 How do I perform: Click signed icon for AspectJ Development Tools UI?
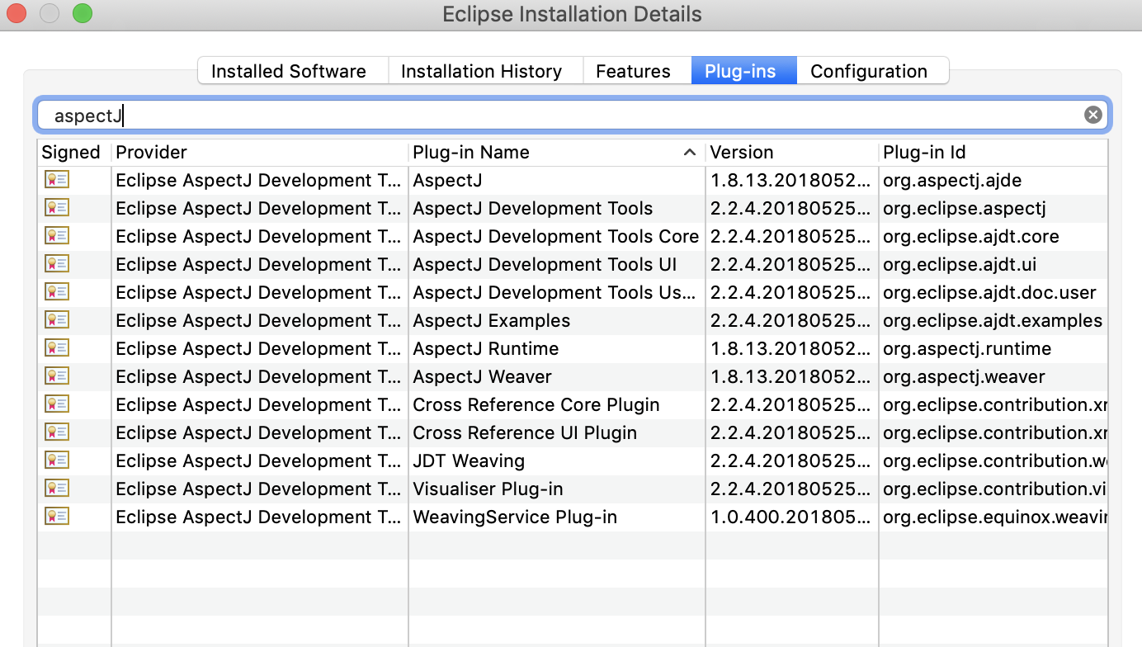coord(57,264)
